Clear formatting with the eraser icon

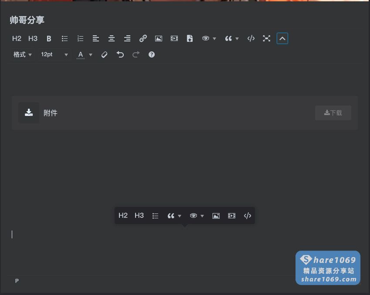105,54
